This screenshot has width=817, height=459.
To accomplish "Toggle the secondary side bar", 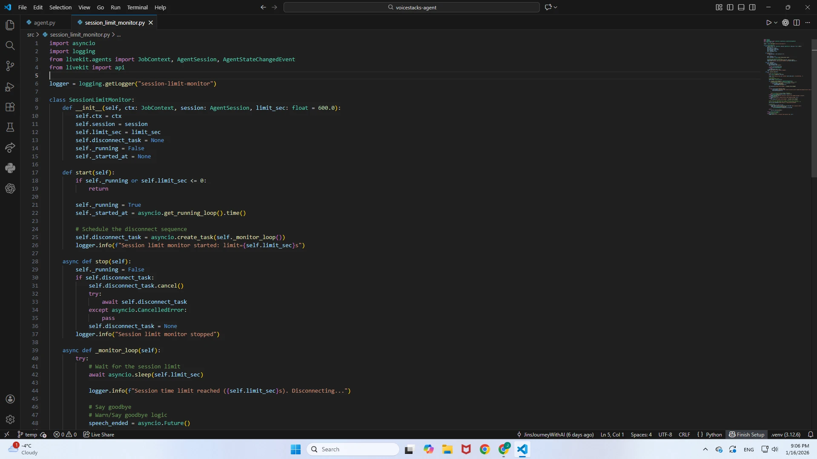I will (752, 7).
